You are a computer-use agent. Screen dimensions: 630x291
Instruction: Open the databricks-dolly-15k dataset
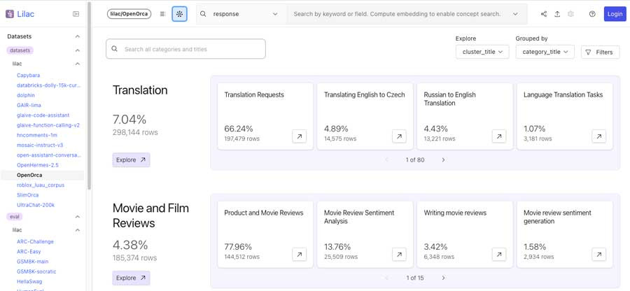coord(49,85)
